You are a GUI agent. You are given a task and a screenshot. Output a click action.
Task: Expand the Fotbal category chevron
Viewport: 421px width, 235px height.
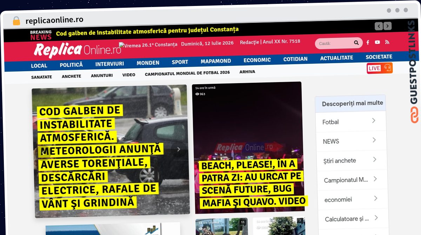(374, 121)
